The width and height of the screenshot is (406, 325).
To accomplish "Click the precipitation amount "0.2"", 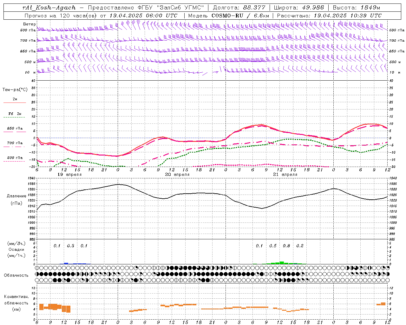I will click(x=300, y=246).
